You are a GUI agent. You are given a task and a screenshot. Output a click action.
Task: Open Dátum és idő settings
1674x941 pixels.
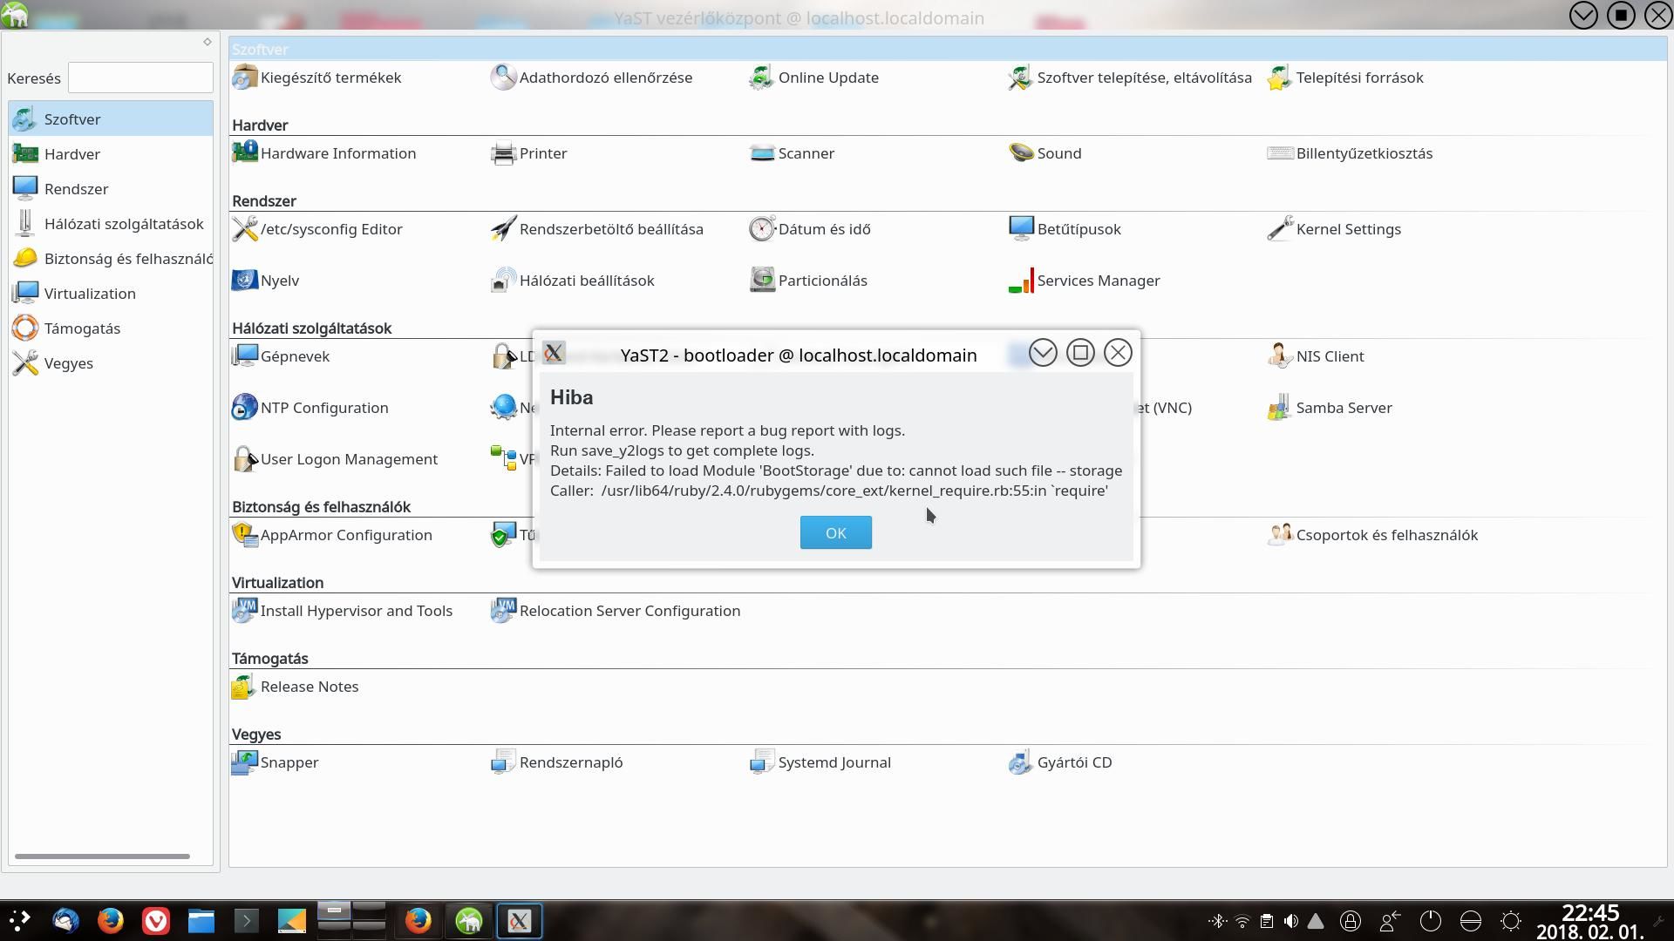coord(823,229)
